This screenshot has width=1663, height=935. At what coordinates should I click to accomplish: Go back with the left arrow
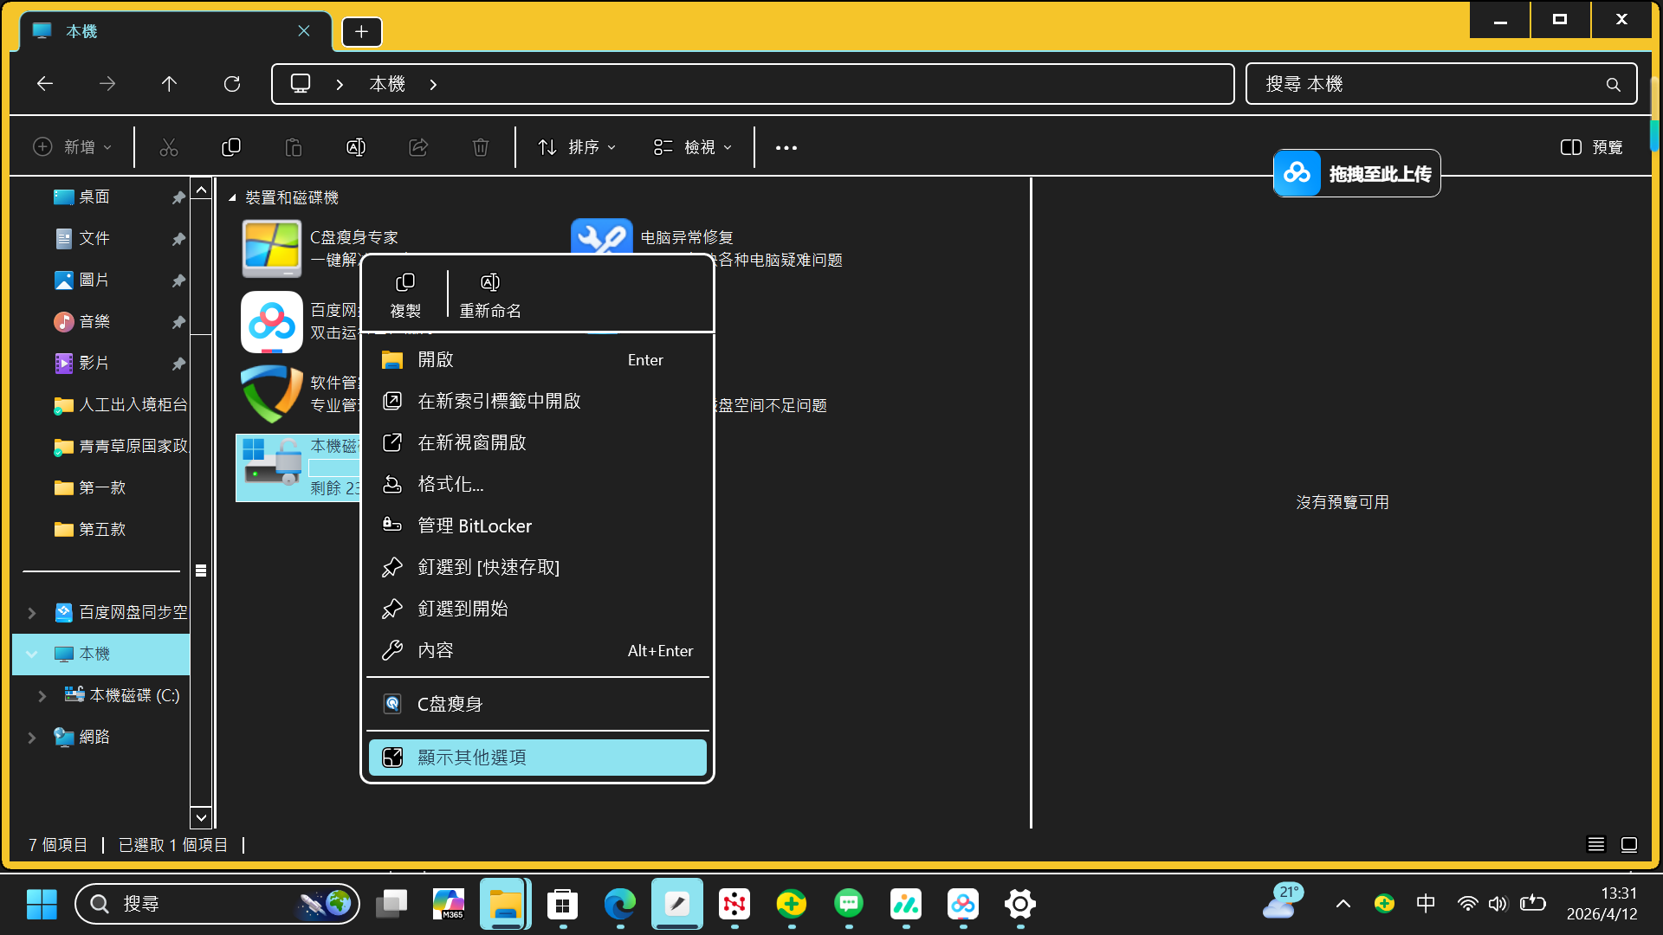45,84
